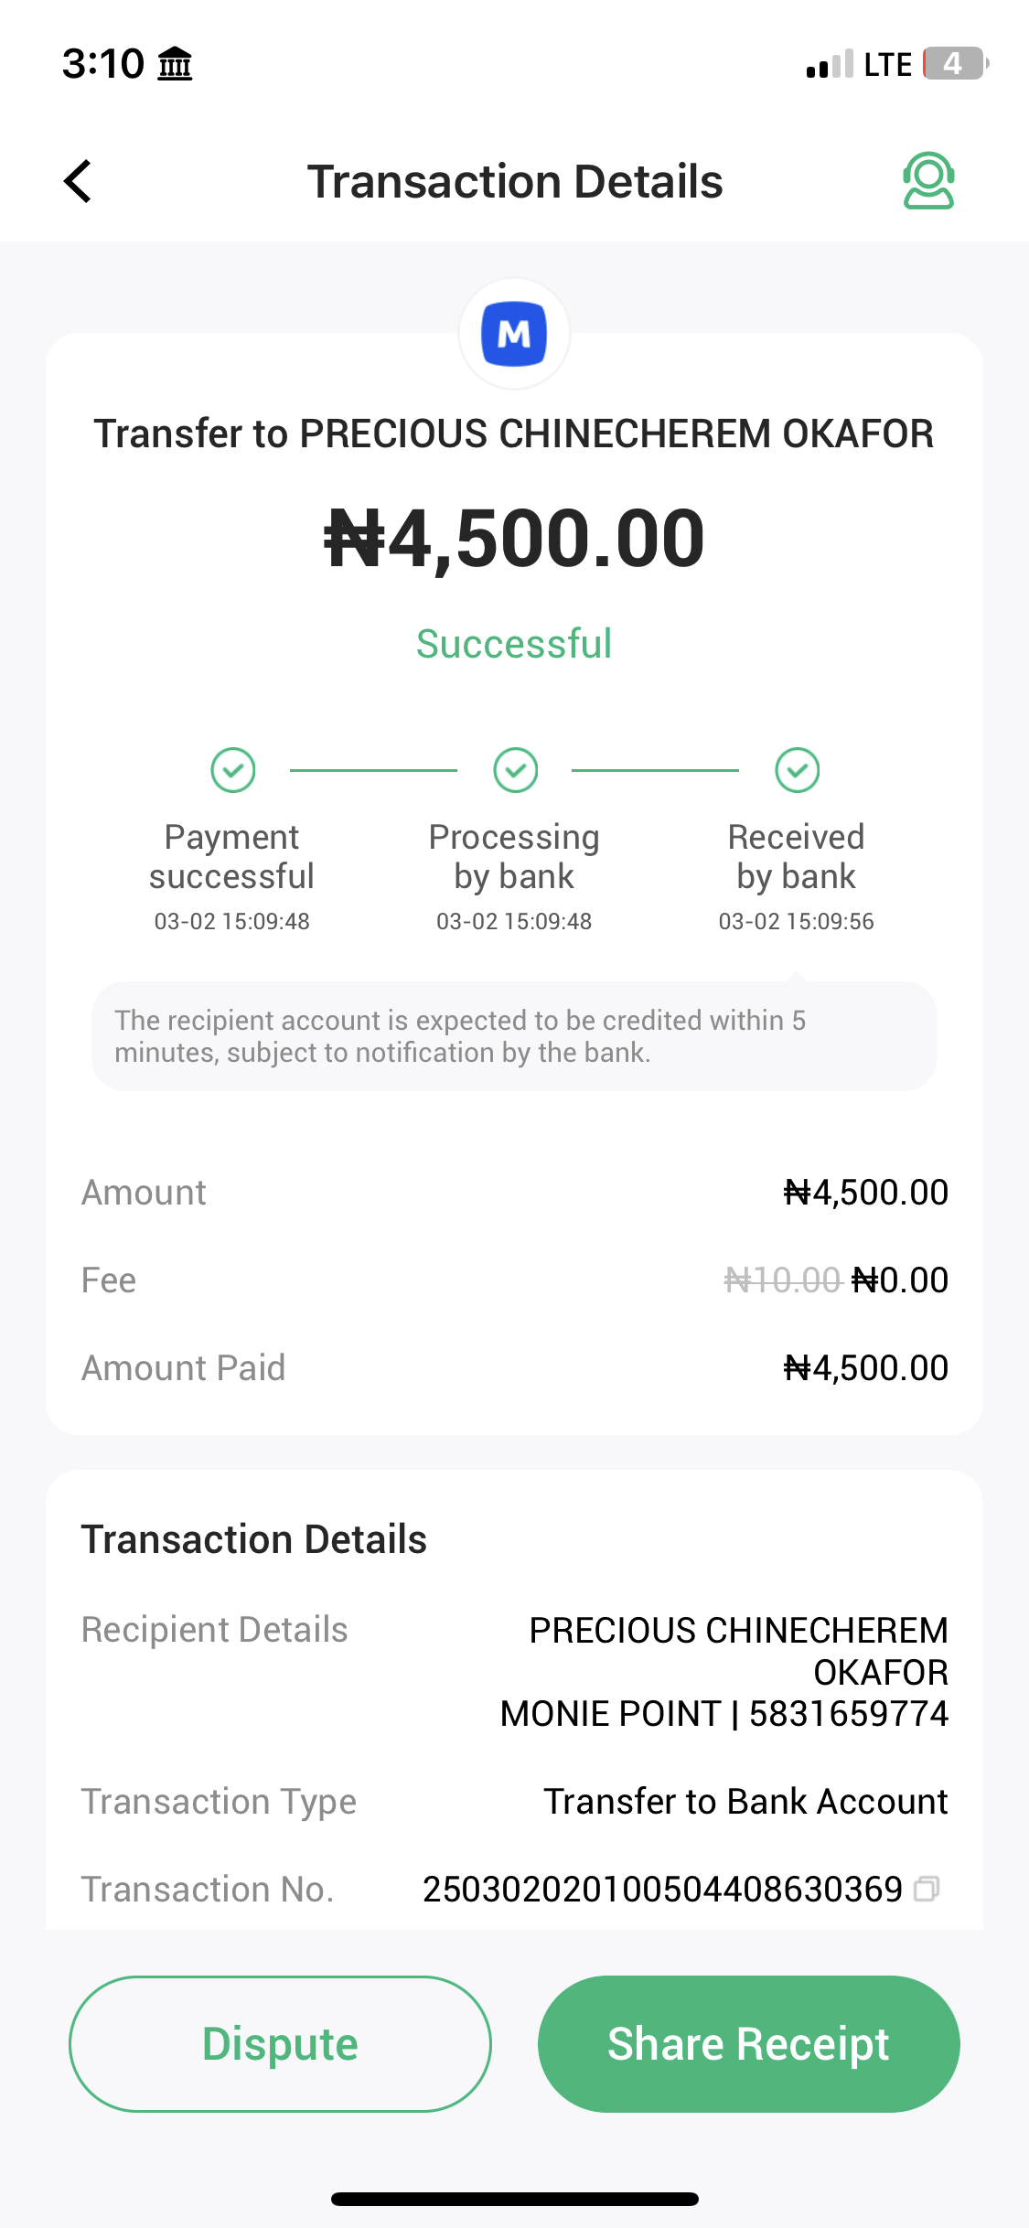1029x2228 pixels.
Task: Tap the Processing by bank checkmark
Action: click(x=515, y=770)
